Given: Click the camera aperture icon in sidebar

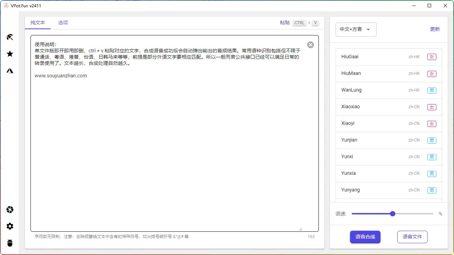Looking at the screenshot, I should coord(10,210).
